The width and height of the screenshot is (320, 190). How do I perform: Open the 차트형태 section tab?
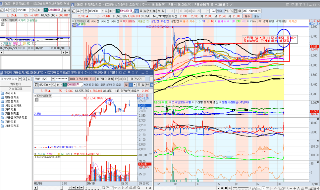(16, 84)
